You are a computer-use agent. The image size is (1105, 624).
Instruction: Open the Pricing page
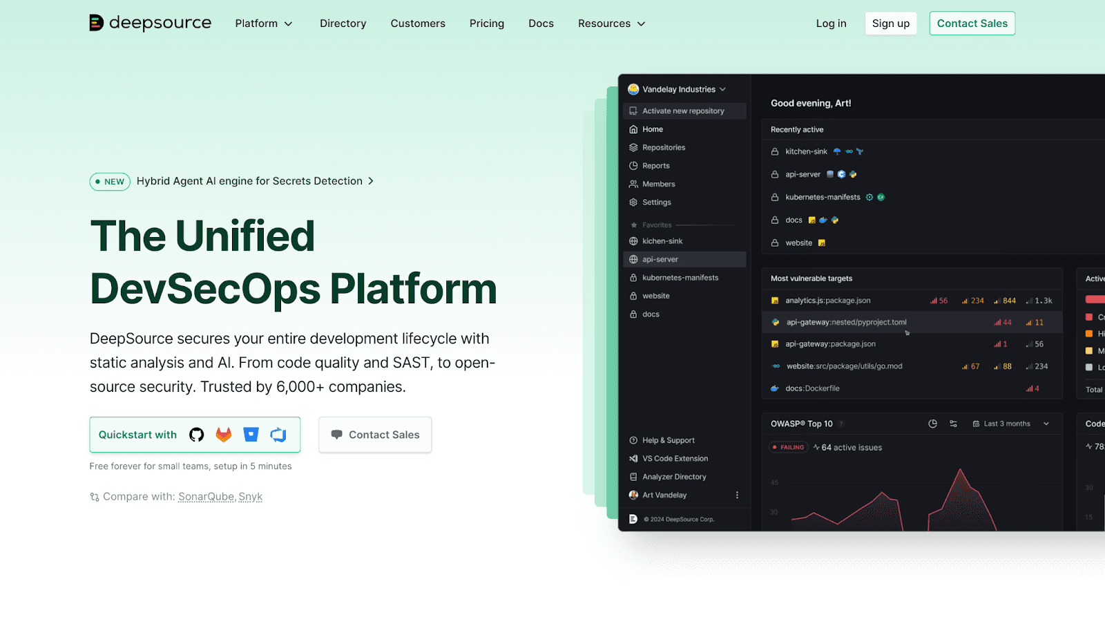[487, 23]
